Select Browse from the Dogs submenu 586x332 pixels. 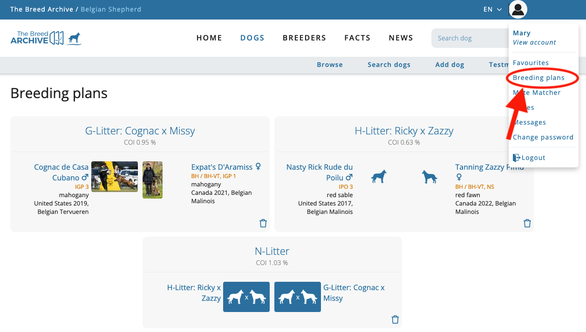(x=329, y=65)
